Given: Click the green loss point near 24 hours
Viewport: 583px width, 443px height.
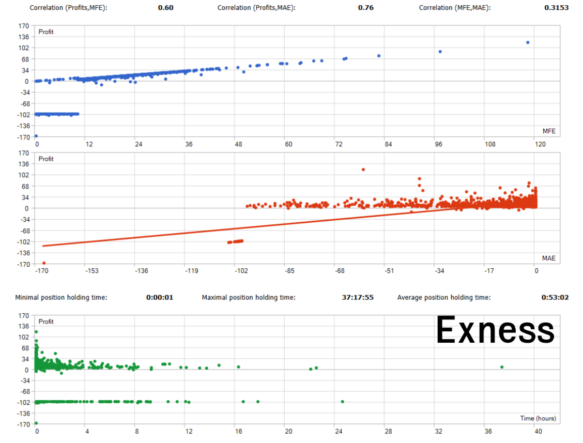Looking at the screenshot, I should coord(343,402).
